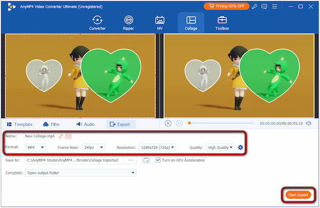Click the key register icon
320x208 pixels.
click(254, 6)
